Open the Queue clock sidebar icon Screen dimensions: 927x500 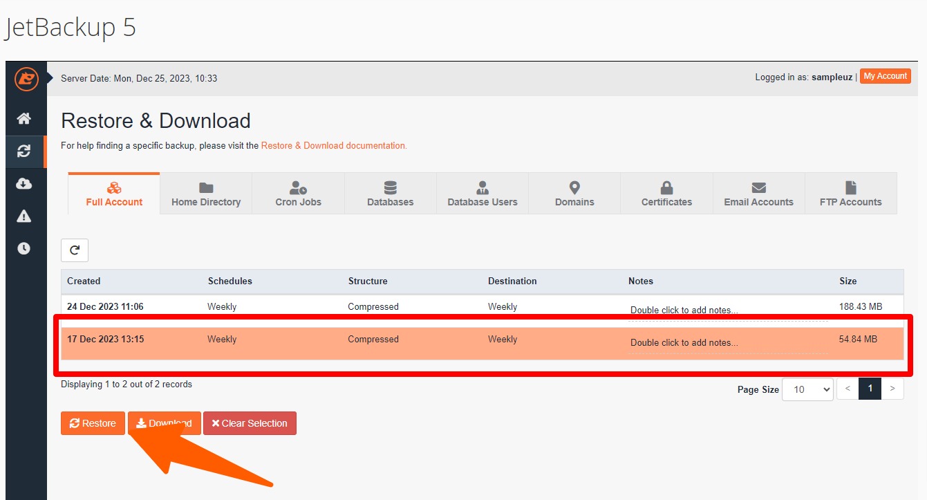pos(24,248)
